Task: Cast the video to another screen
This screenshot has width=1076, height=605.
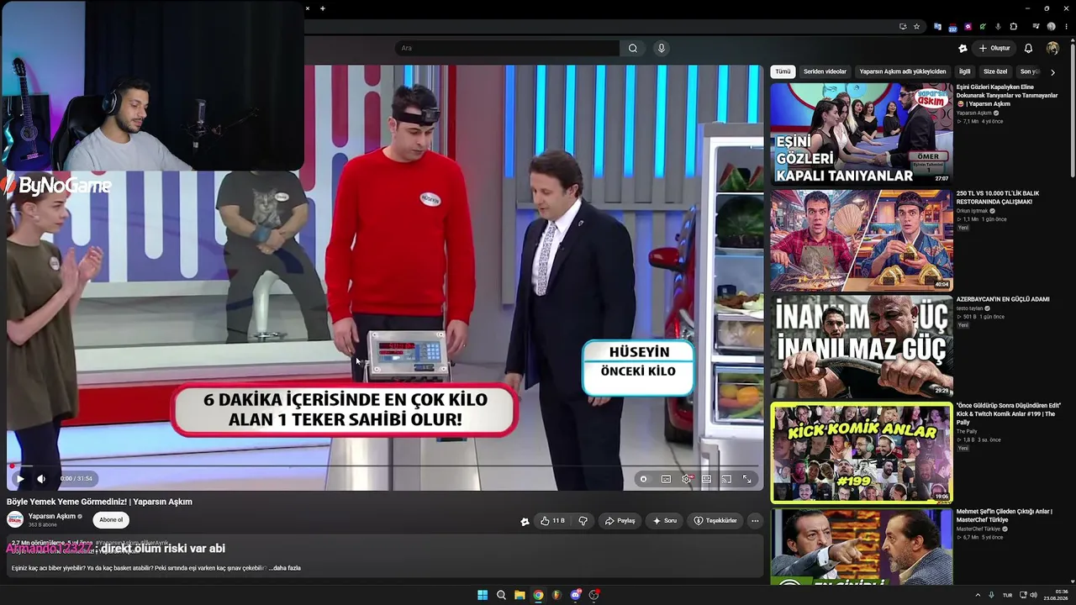Action: tap(726, 479)
